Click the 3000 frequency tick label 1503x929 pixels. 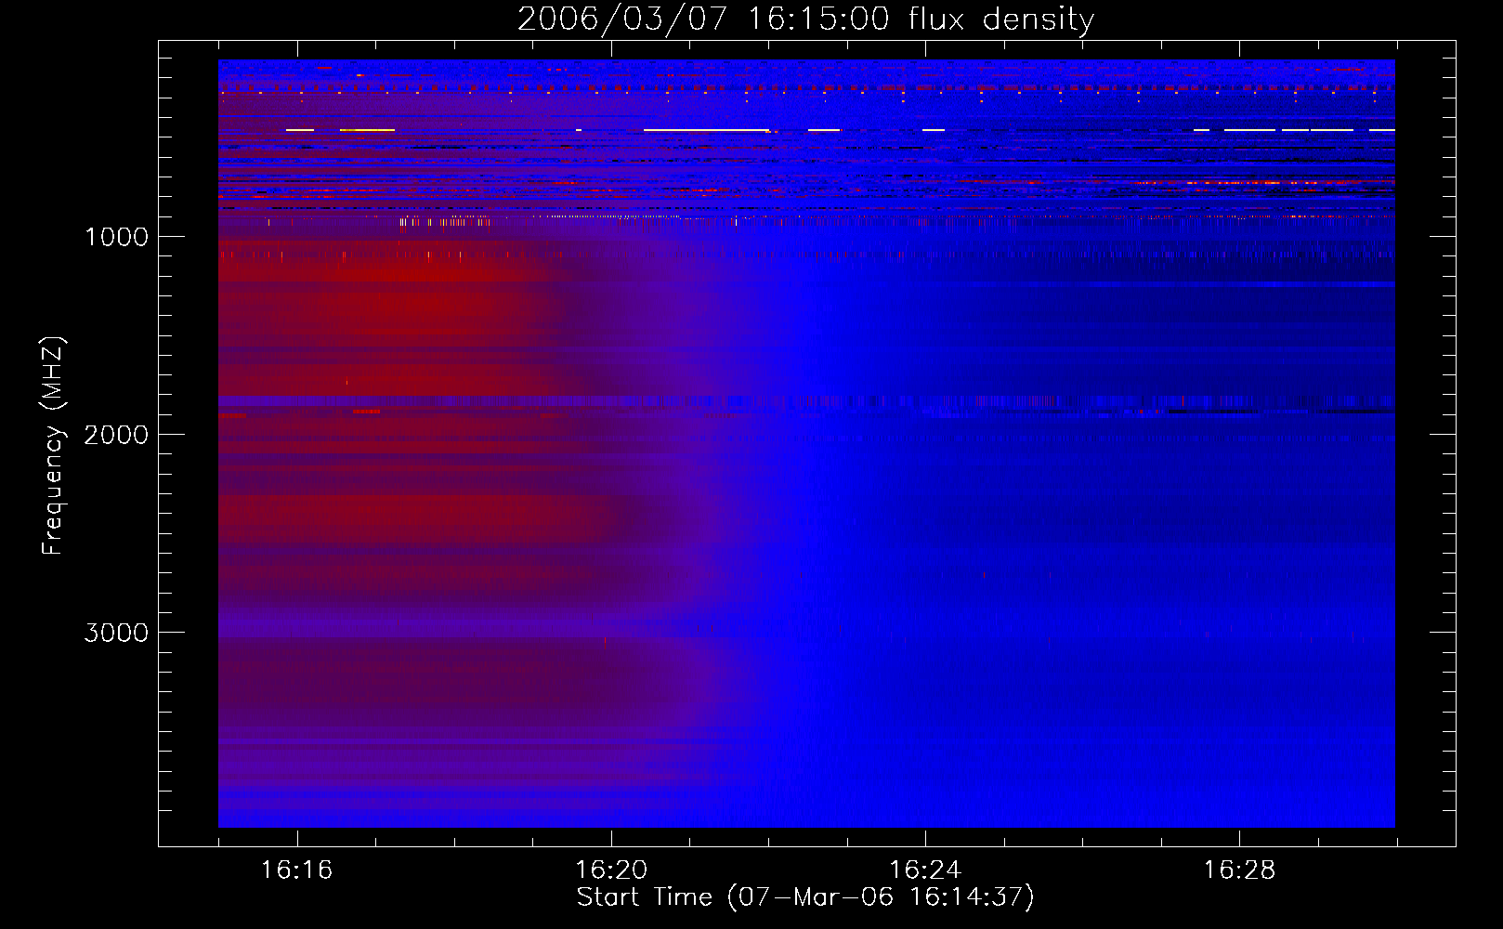click(116, 633)
